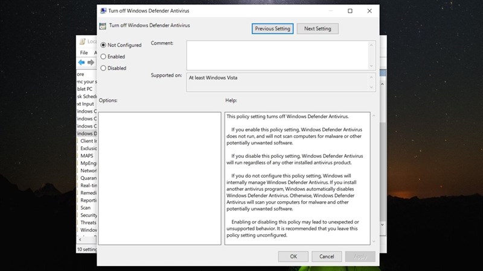The height and width of the screenshot is (271, 483).
Task: Cancel the policy dialog
Action: (327, 257)
